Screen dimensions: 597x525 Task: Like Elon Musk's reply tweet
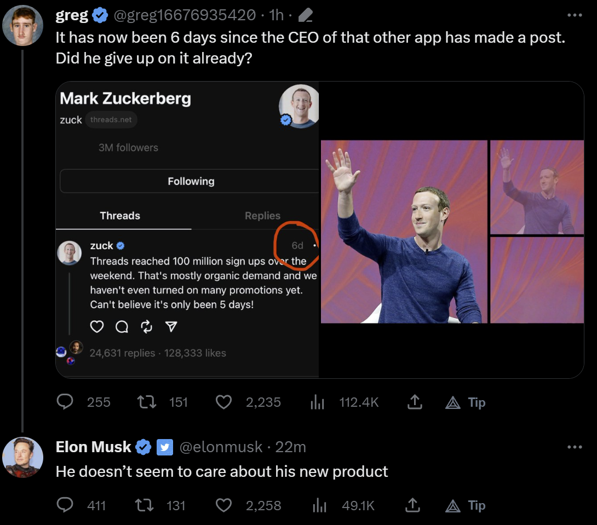[x=223, y=505]
